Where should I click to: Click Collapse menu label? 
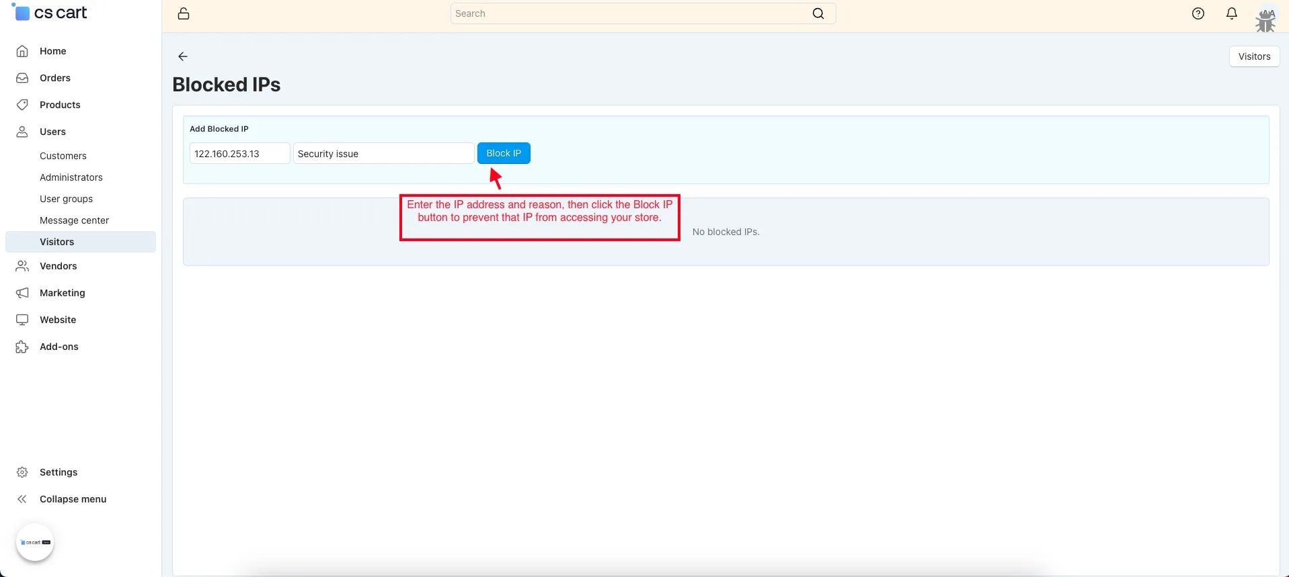pos(73,499)
